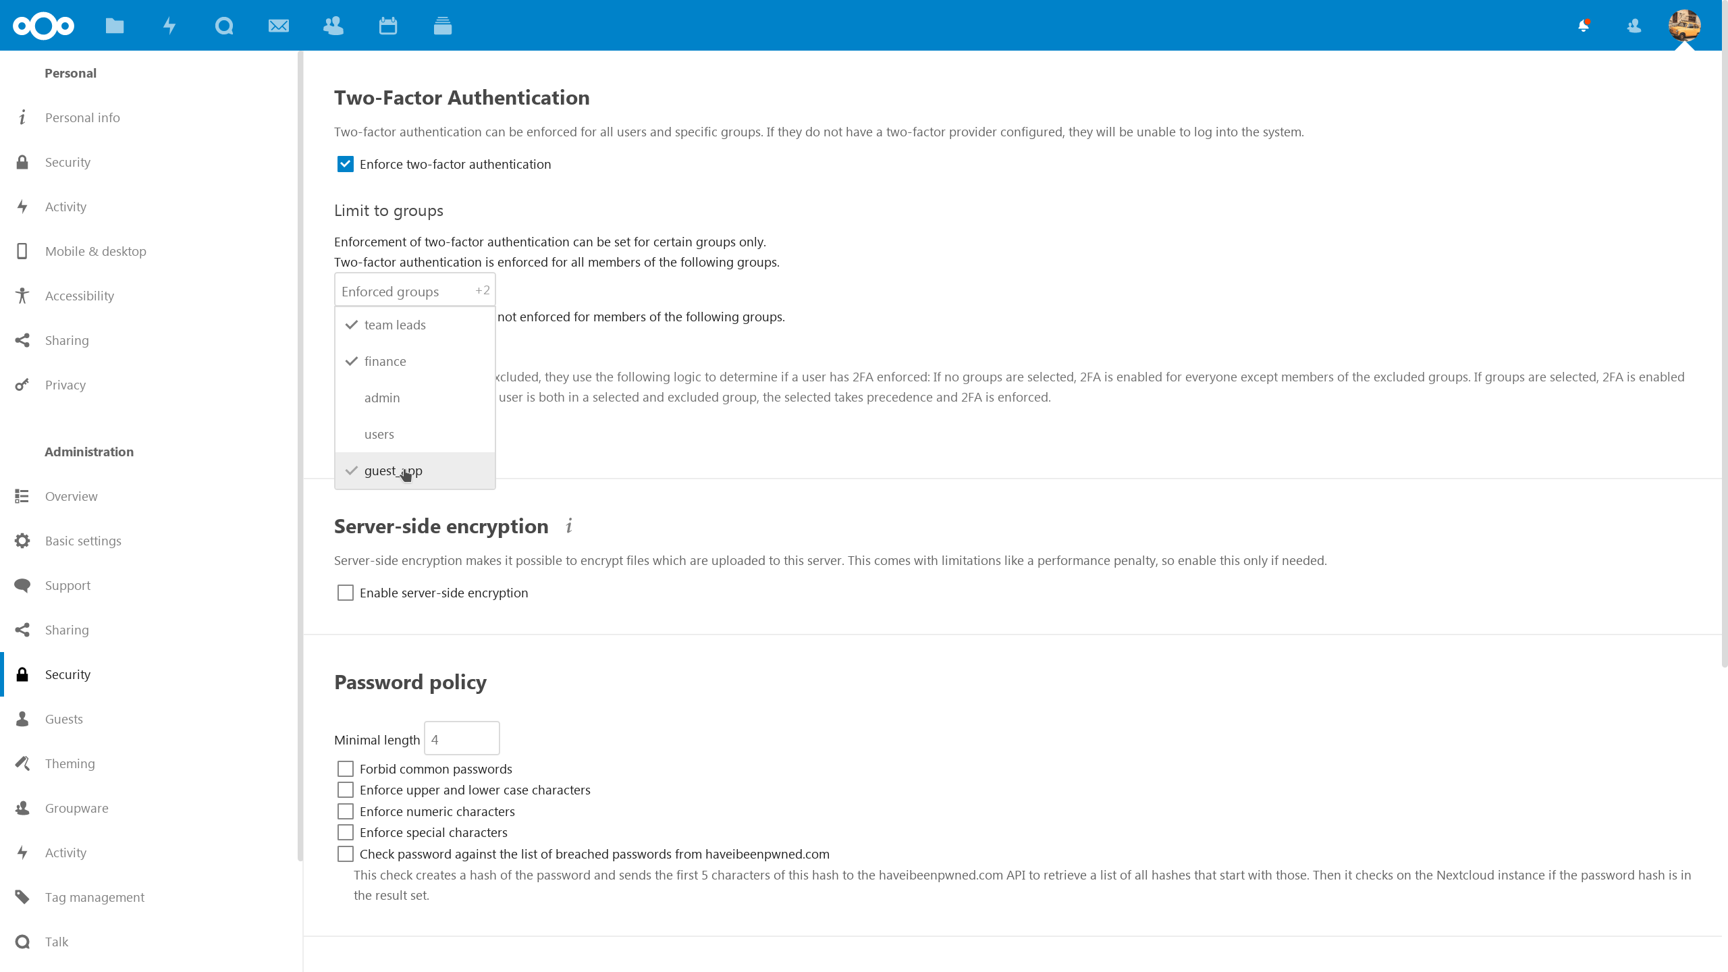
Task: Open Basic settings in Administration sidebar
Action: (83, 541)
